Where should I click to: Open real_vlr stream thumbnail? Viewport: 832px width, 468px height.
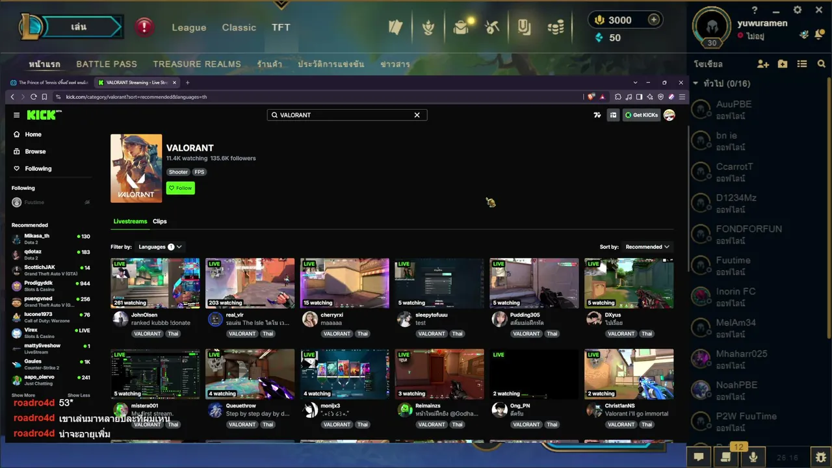click(x=250, y=283)
